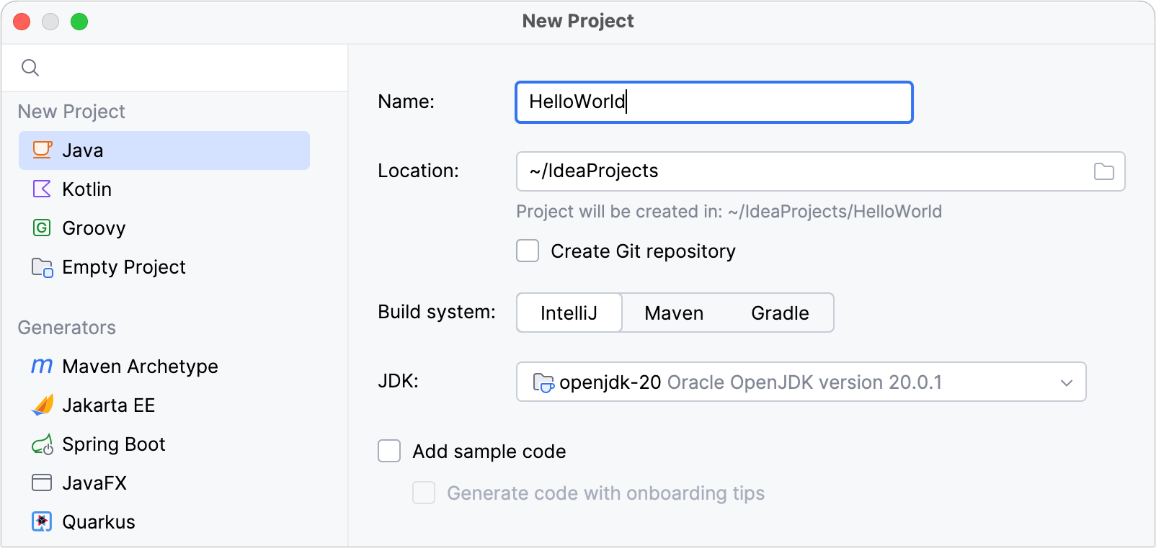Click the JavaFX window icon
The height and width of the screenshot is (548, 1156).
(42, 482)
